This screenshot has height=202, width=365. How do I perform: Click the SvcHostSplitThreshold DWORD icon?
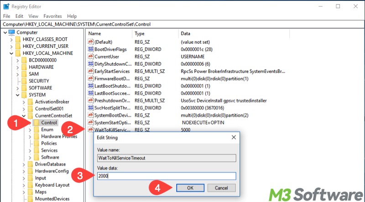(90, 108)
